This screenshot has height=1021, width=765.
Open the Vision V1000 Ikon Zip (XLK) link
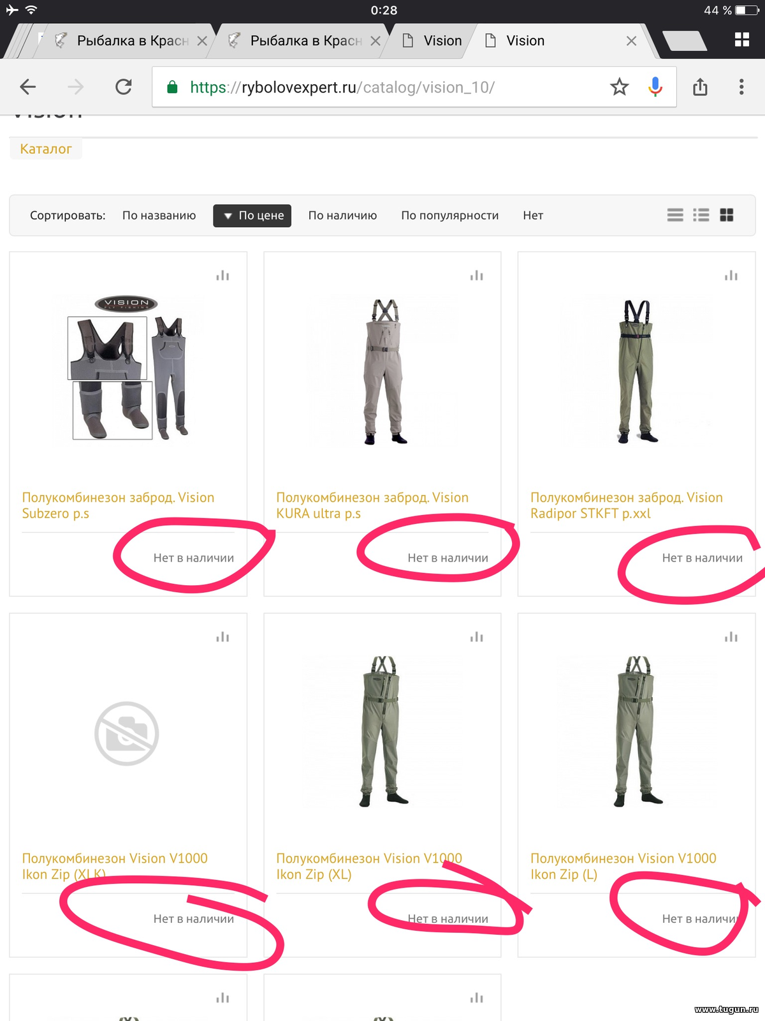115,867
